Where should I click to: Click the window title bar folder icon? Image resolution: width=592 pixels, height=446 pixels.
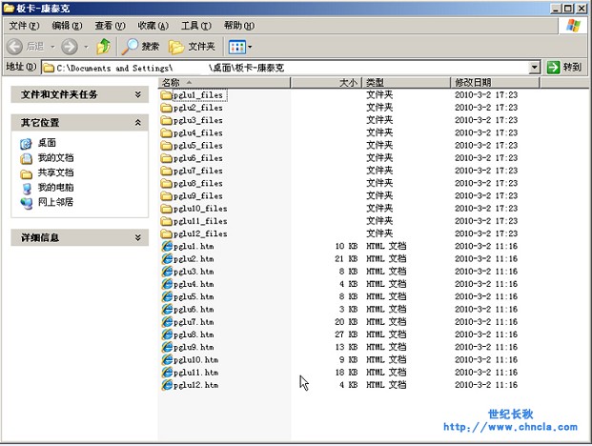pyautogui.click(x=9, y=8)
